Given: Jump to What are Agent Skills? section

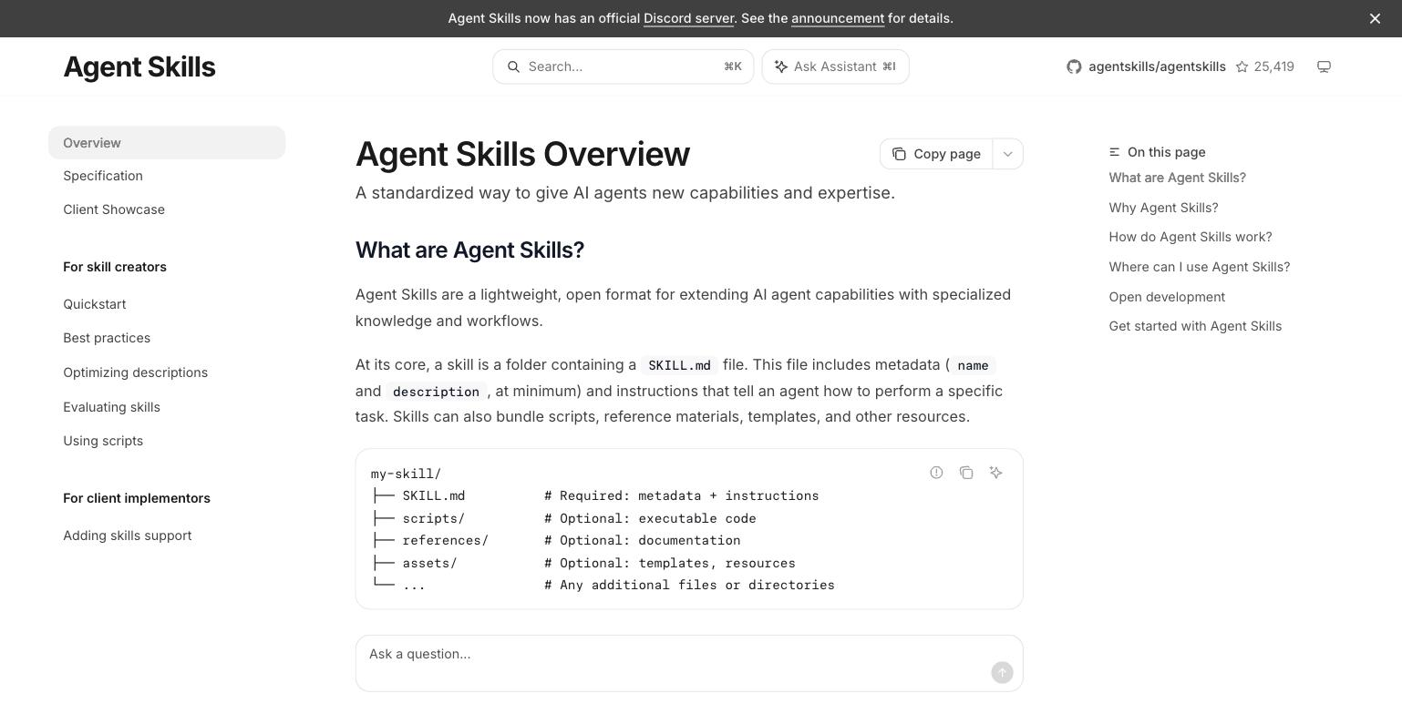Looking at the screenshot, I should tap(1177, 178).
